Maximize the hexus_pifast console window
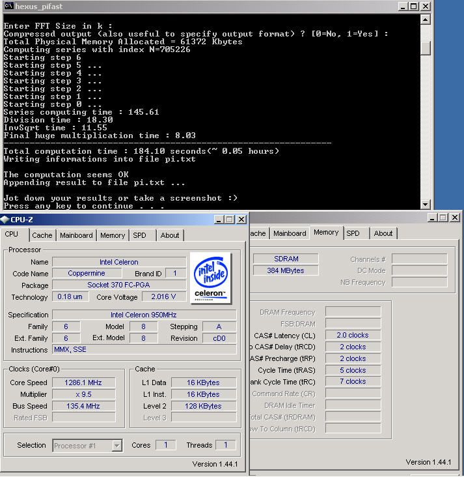The image size is (464, 477). click(413, 7)
